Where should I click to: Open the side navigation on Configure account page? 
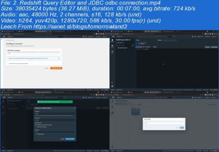pyautogui.click(x=2, y=40)
